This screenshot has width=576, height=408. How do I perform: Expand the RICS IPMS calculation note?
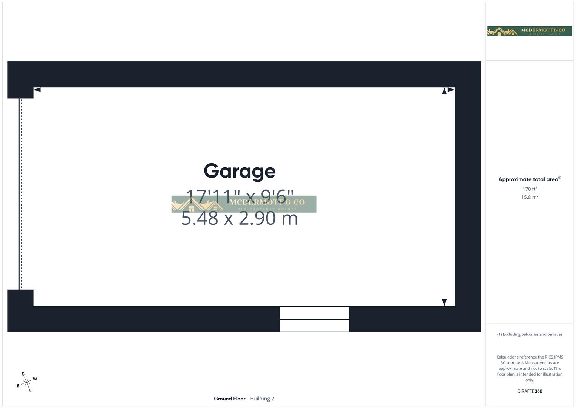(530, 368)
